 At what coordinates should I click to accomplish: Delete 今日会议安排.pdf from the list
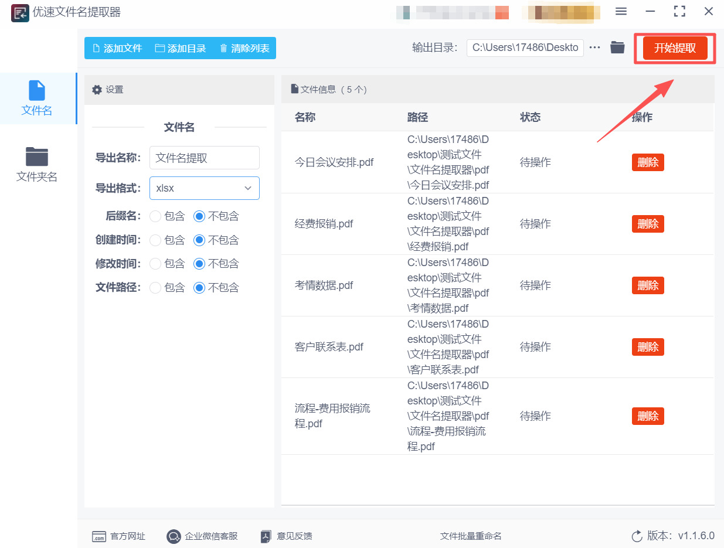point(648,162)
